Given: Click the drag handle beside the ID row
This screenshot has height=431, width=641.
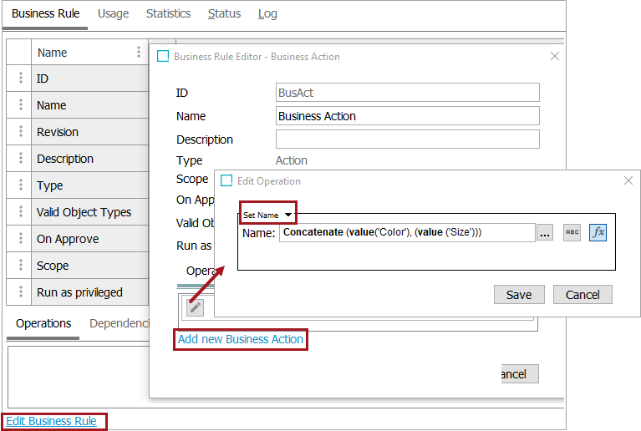Looking at the screenshot, I should pyautogui.click(x=20, y=79).
